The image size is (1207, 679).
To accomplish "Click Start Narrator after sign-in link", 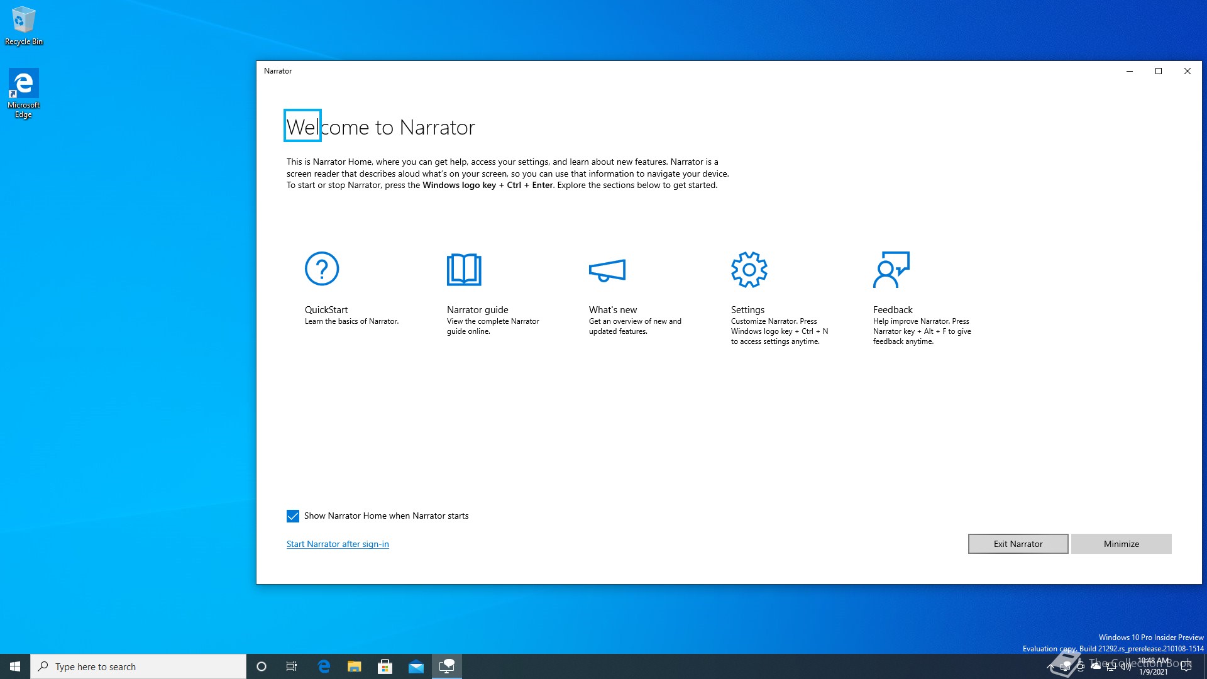I will 338,544.
